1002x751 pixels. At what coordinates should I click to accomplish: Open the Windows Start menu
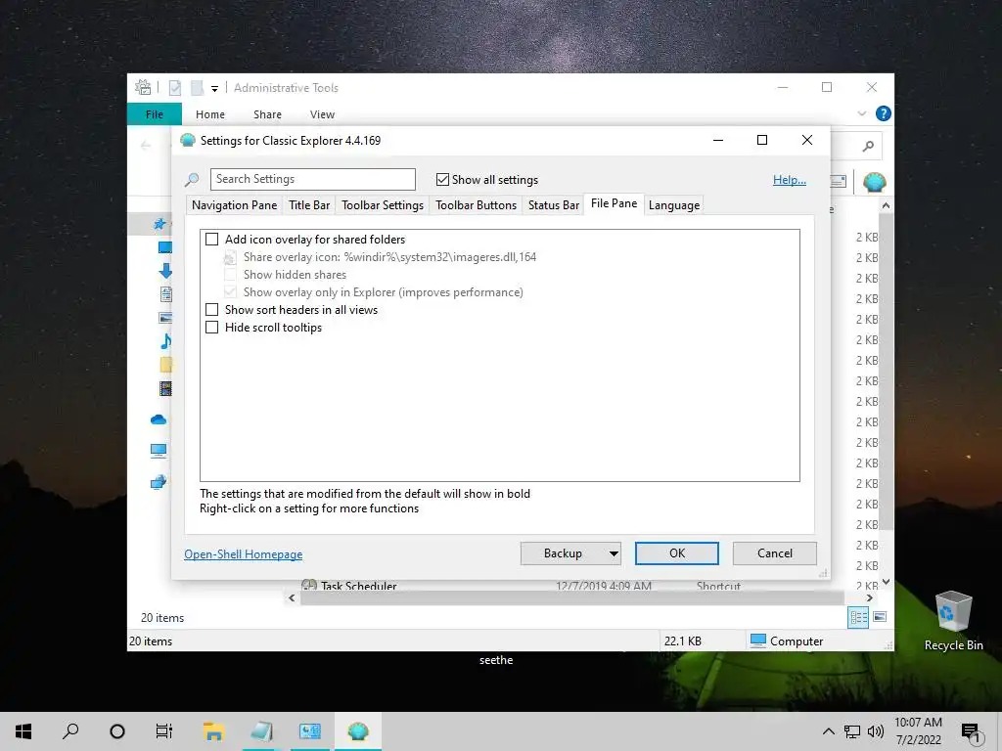23,731
